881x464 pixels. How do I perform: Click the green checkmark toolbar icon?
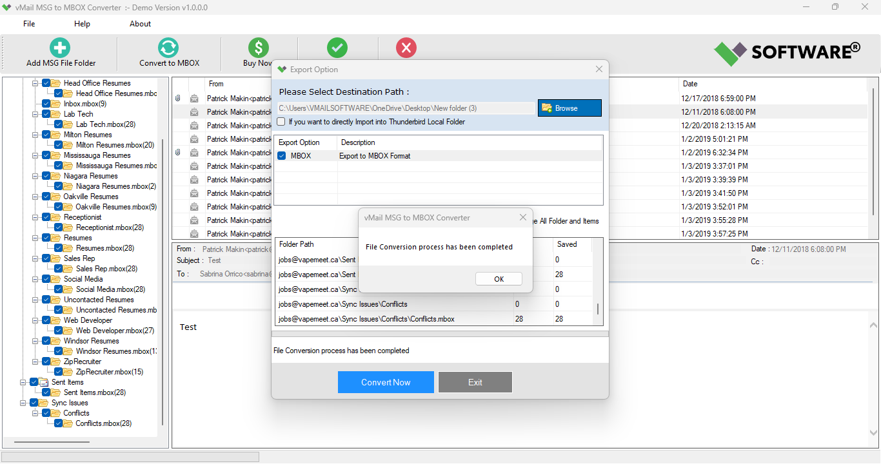pyautogui.click(x=338, y=48)
